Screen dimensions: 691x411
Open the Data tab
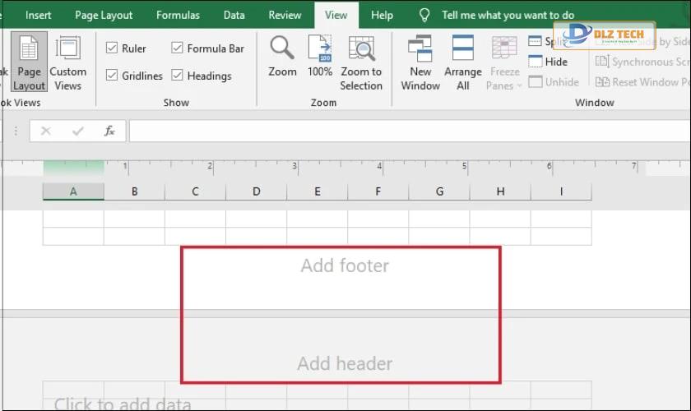point(234,15)
